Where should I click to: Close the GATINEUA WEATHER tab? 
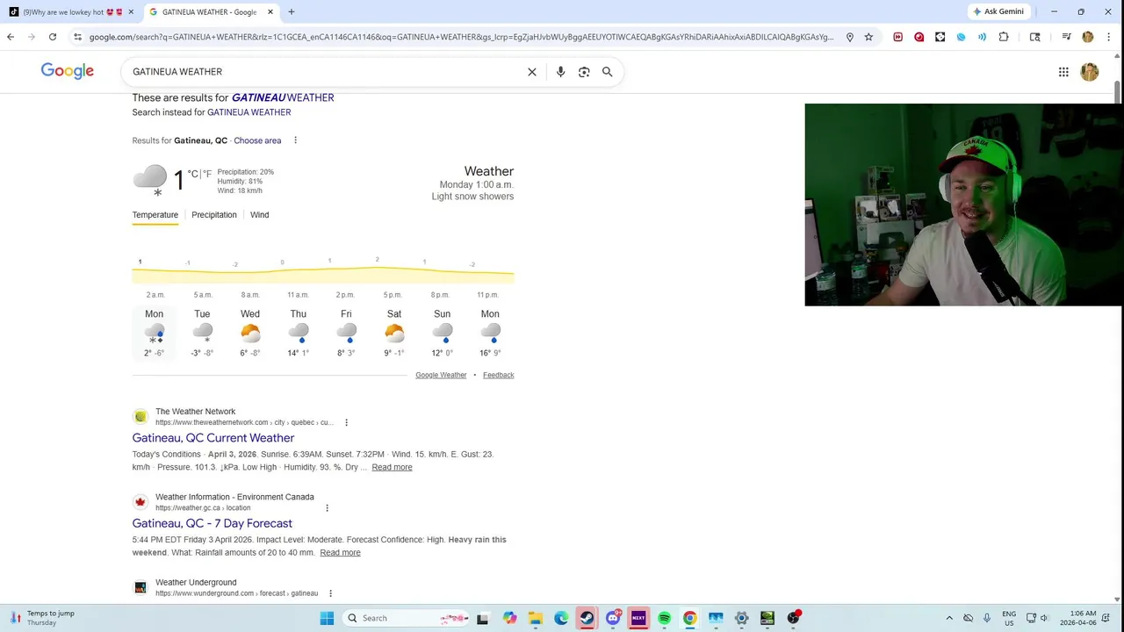click(x=270, y=11)
